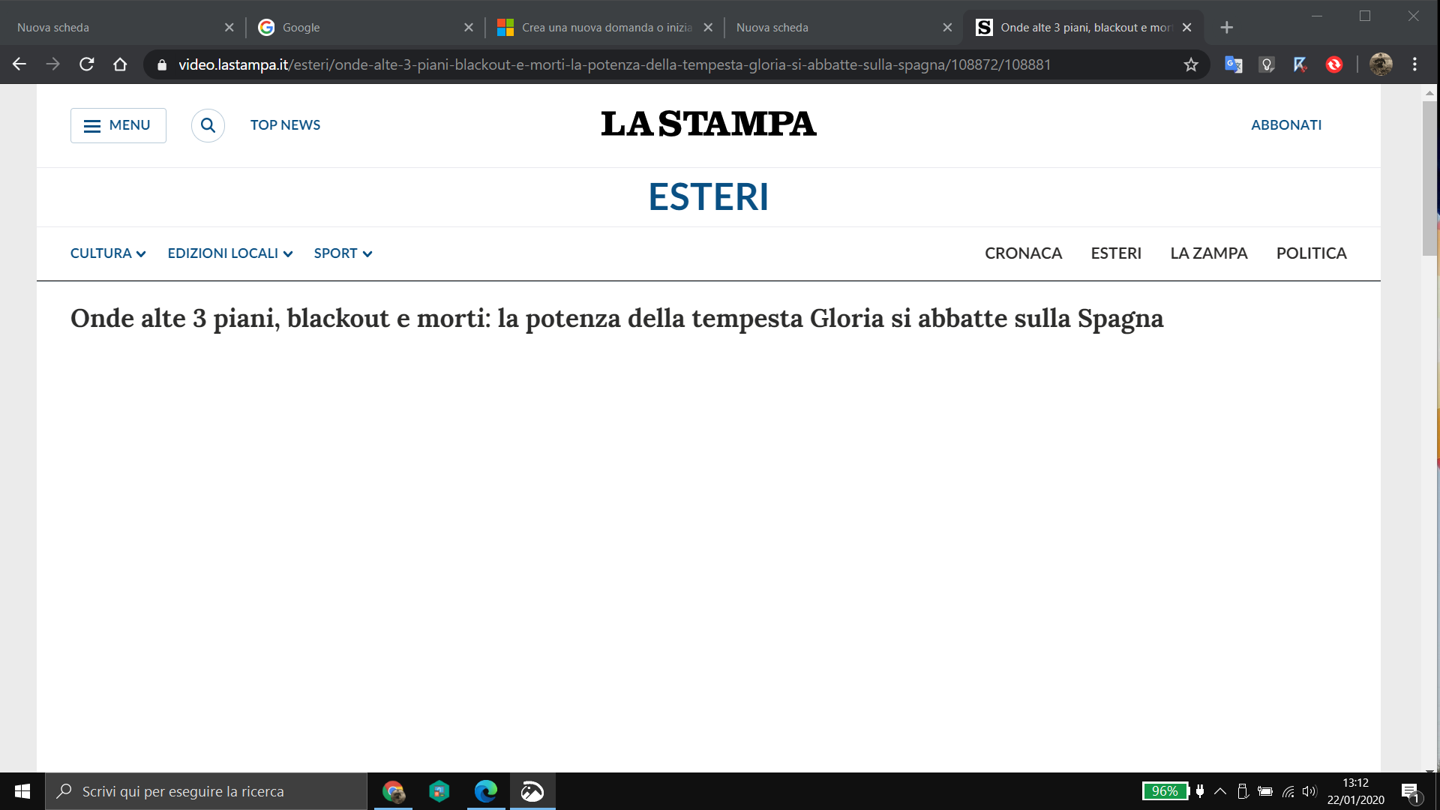
Task: Click the Windows taskbar search field
Action: click(206, 791)
